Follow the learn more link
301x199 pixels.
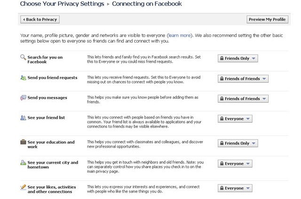click(179, 35)
